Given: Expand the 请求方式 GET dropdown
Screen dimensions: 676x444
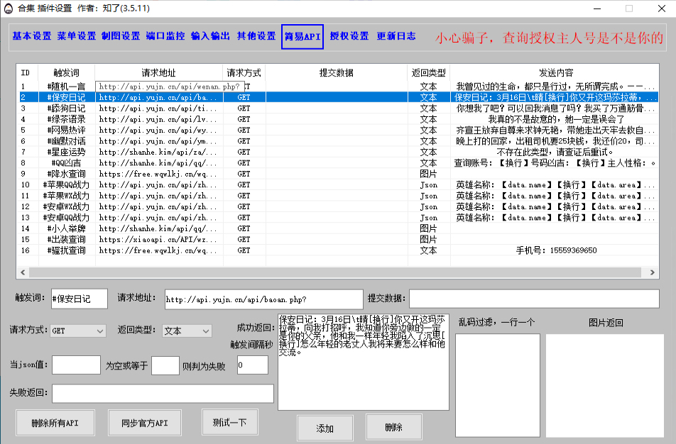Looking at the screenshot, I should [78, 331].
